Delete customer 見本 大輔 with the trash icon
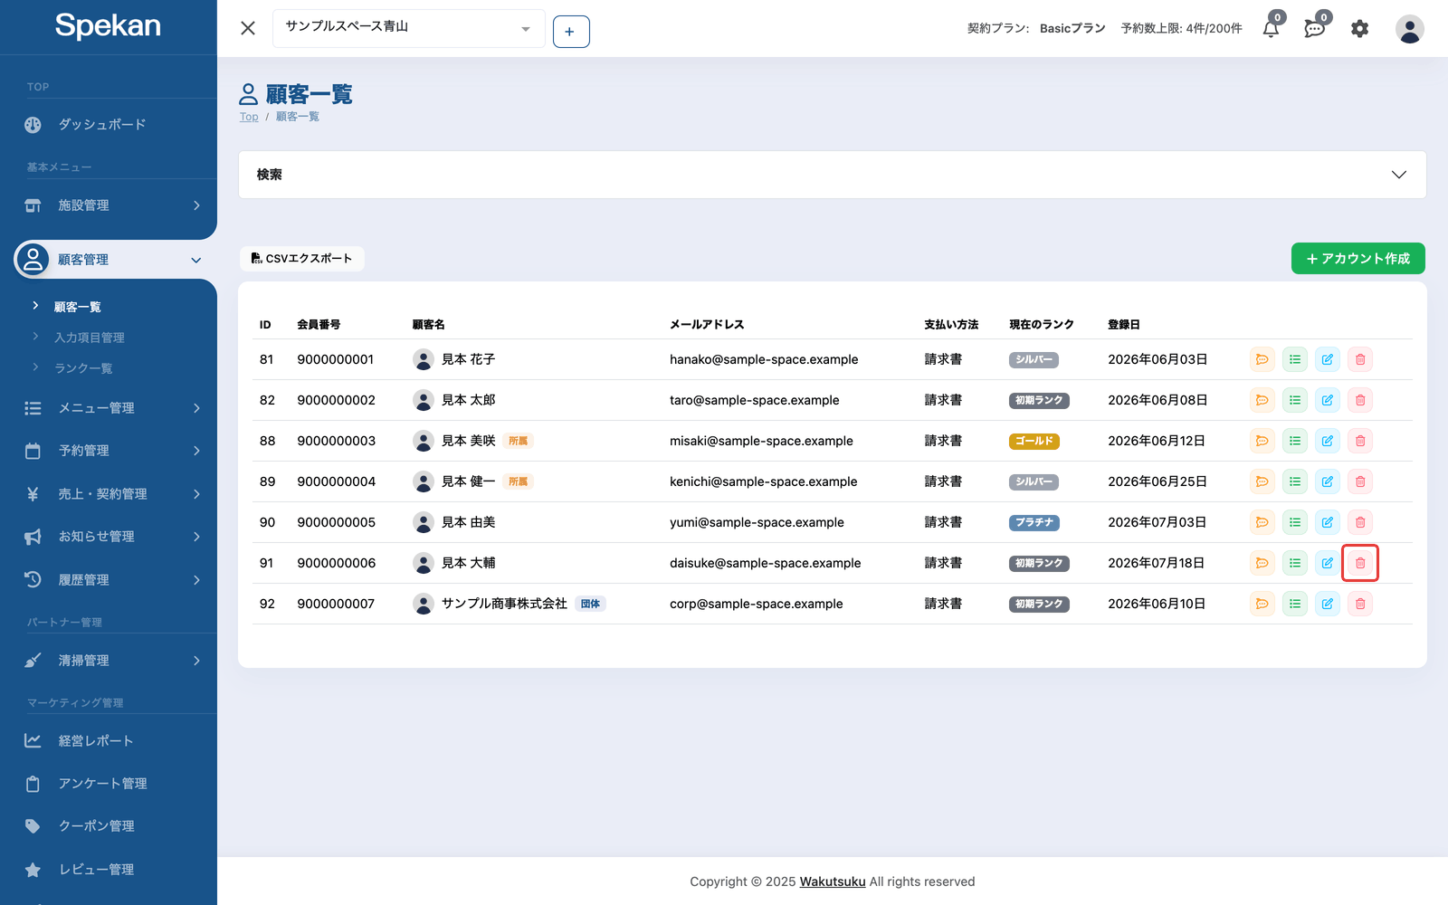The image size is (1448, 905). tap(1360, 563)
